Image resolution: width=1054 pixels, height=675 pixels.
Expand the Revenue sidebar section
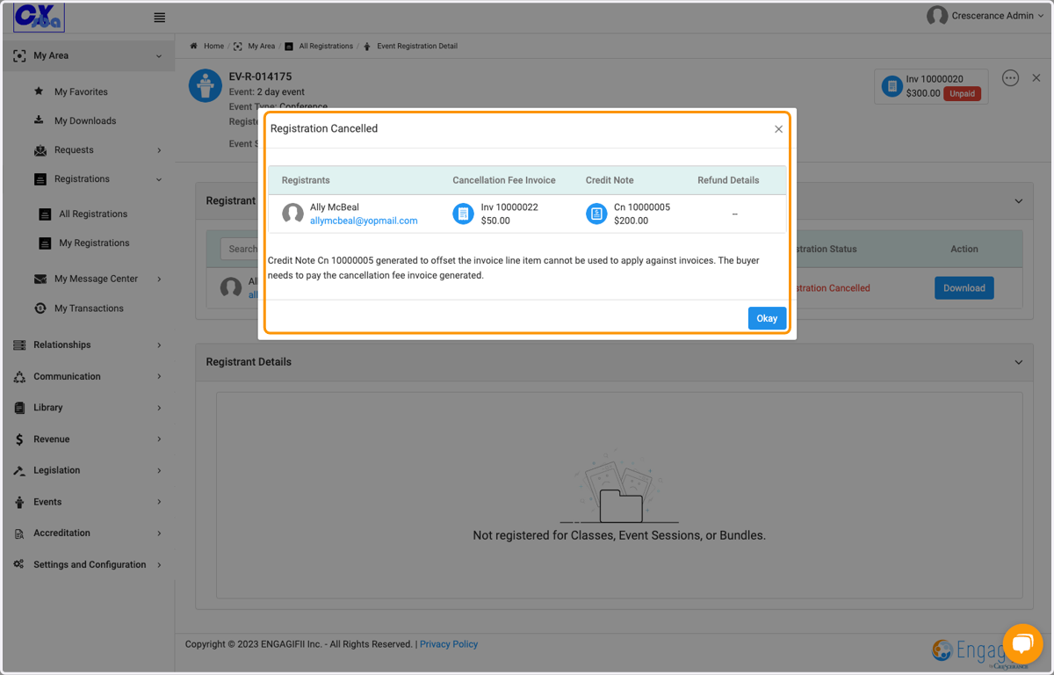(159, 439)
